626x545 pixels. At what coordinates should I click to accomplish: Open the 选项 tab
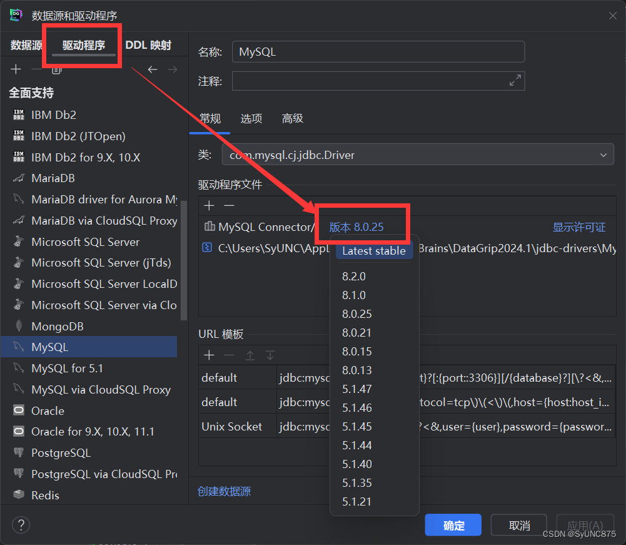[251, 119]
